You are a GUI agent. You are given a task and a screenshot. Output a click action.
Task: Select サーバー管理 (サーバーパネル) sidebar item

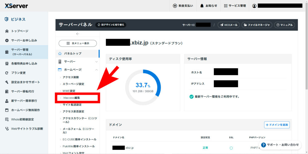click(x=24, y=52)
